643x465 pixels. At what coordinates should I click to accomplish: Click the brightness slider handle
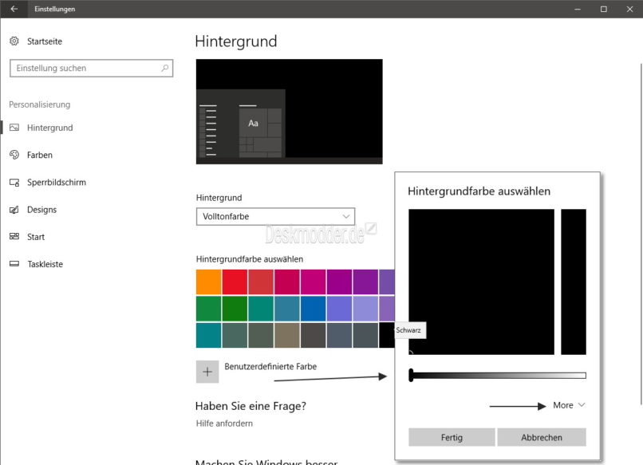(x=412, y=374)
